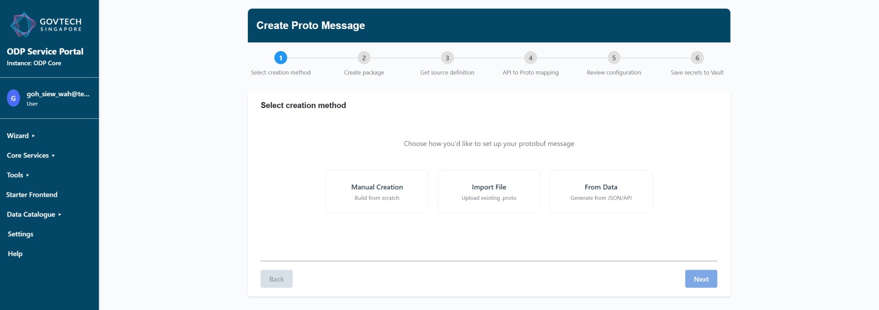Screen dimensions: 879x310
Task: Click step 2 Create package circle
Action: 364,57
